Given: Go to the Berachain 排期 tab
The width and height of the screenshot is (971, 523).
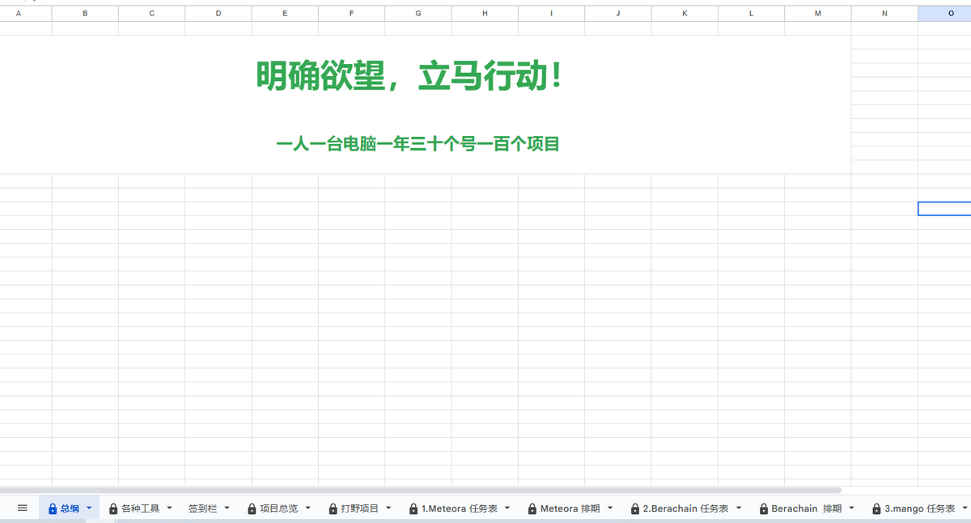Looking at the screenshot, I should pyautogui.click(x=806, y=508).
